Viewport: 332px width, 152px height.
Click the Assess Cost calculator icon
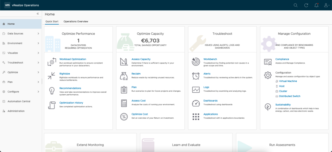coord(124,103)
